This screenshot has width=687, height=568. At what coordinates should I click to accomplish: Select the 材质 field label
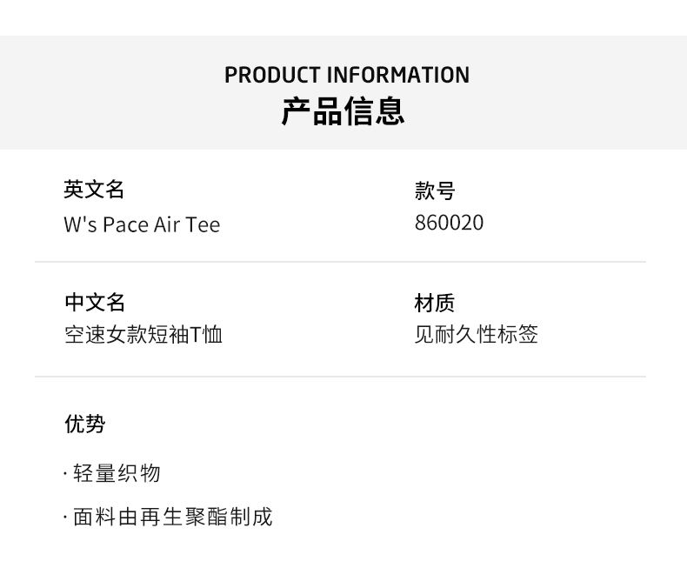pos(435,304)
